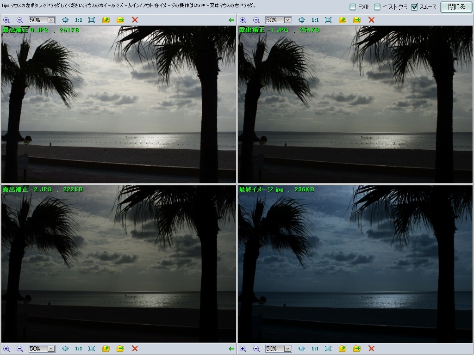This screenshot has width=474, height=355.
Task: Click the 閉じる close button
Action: (456, 7)
